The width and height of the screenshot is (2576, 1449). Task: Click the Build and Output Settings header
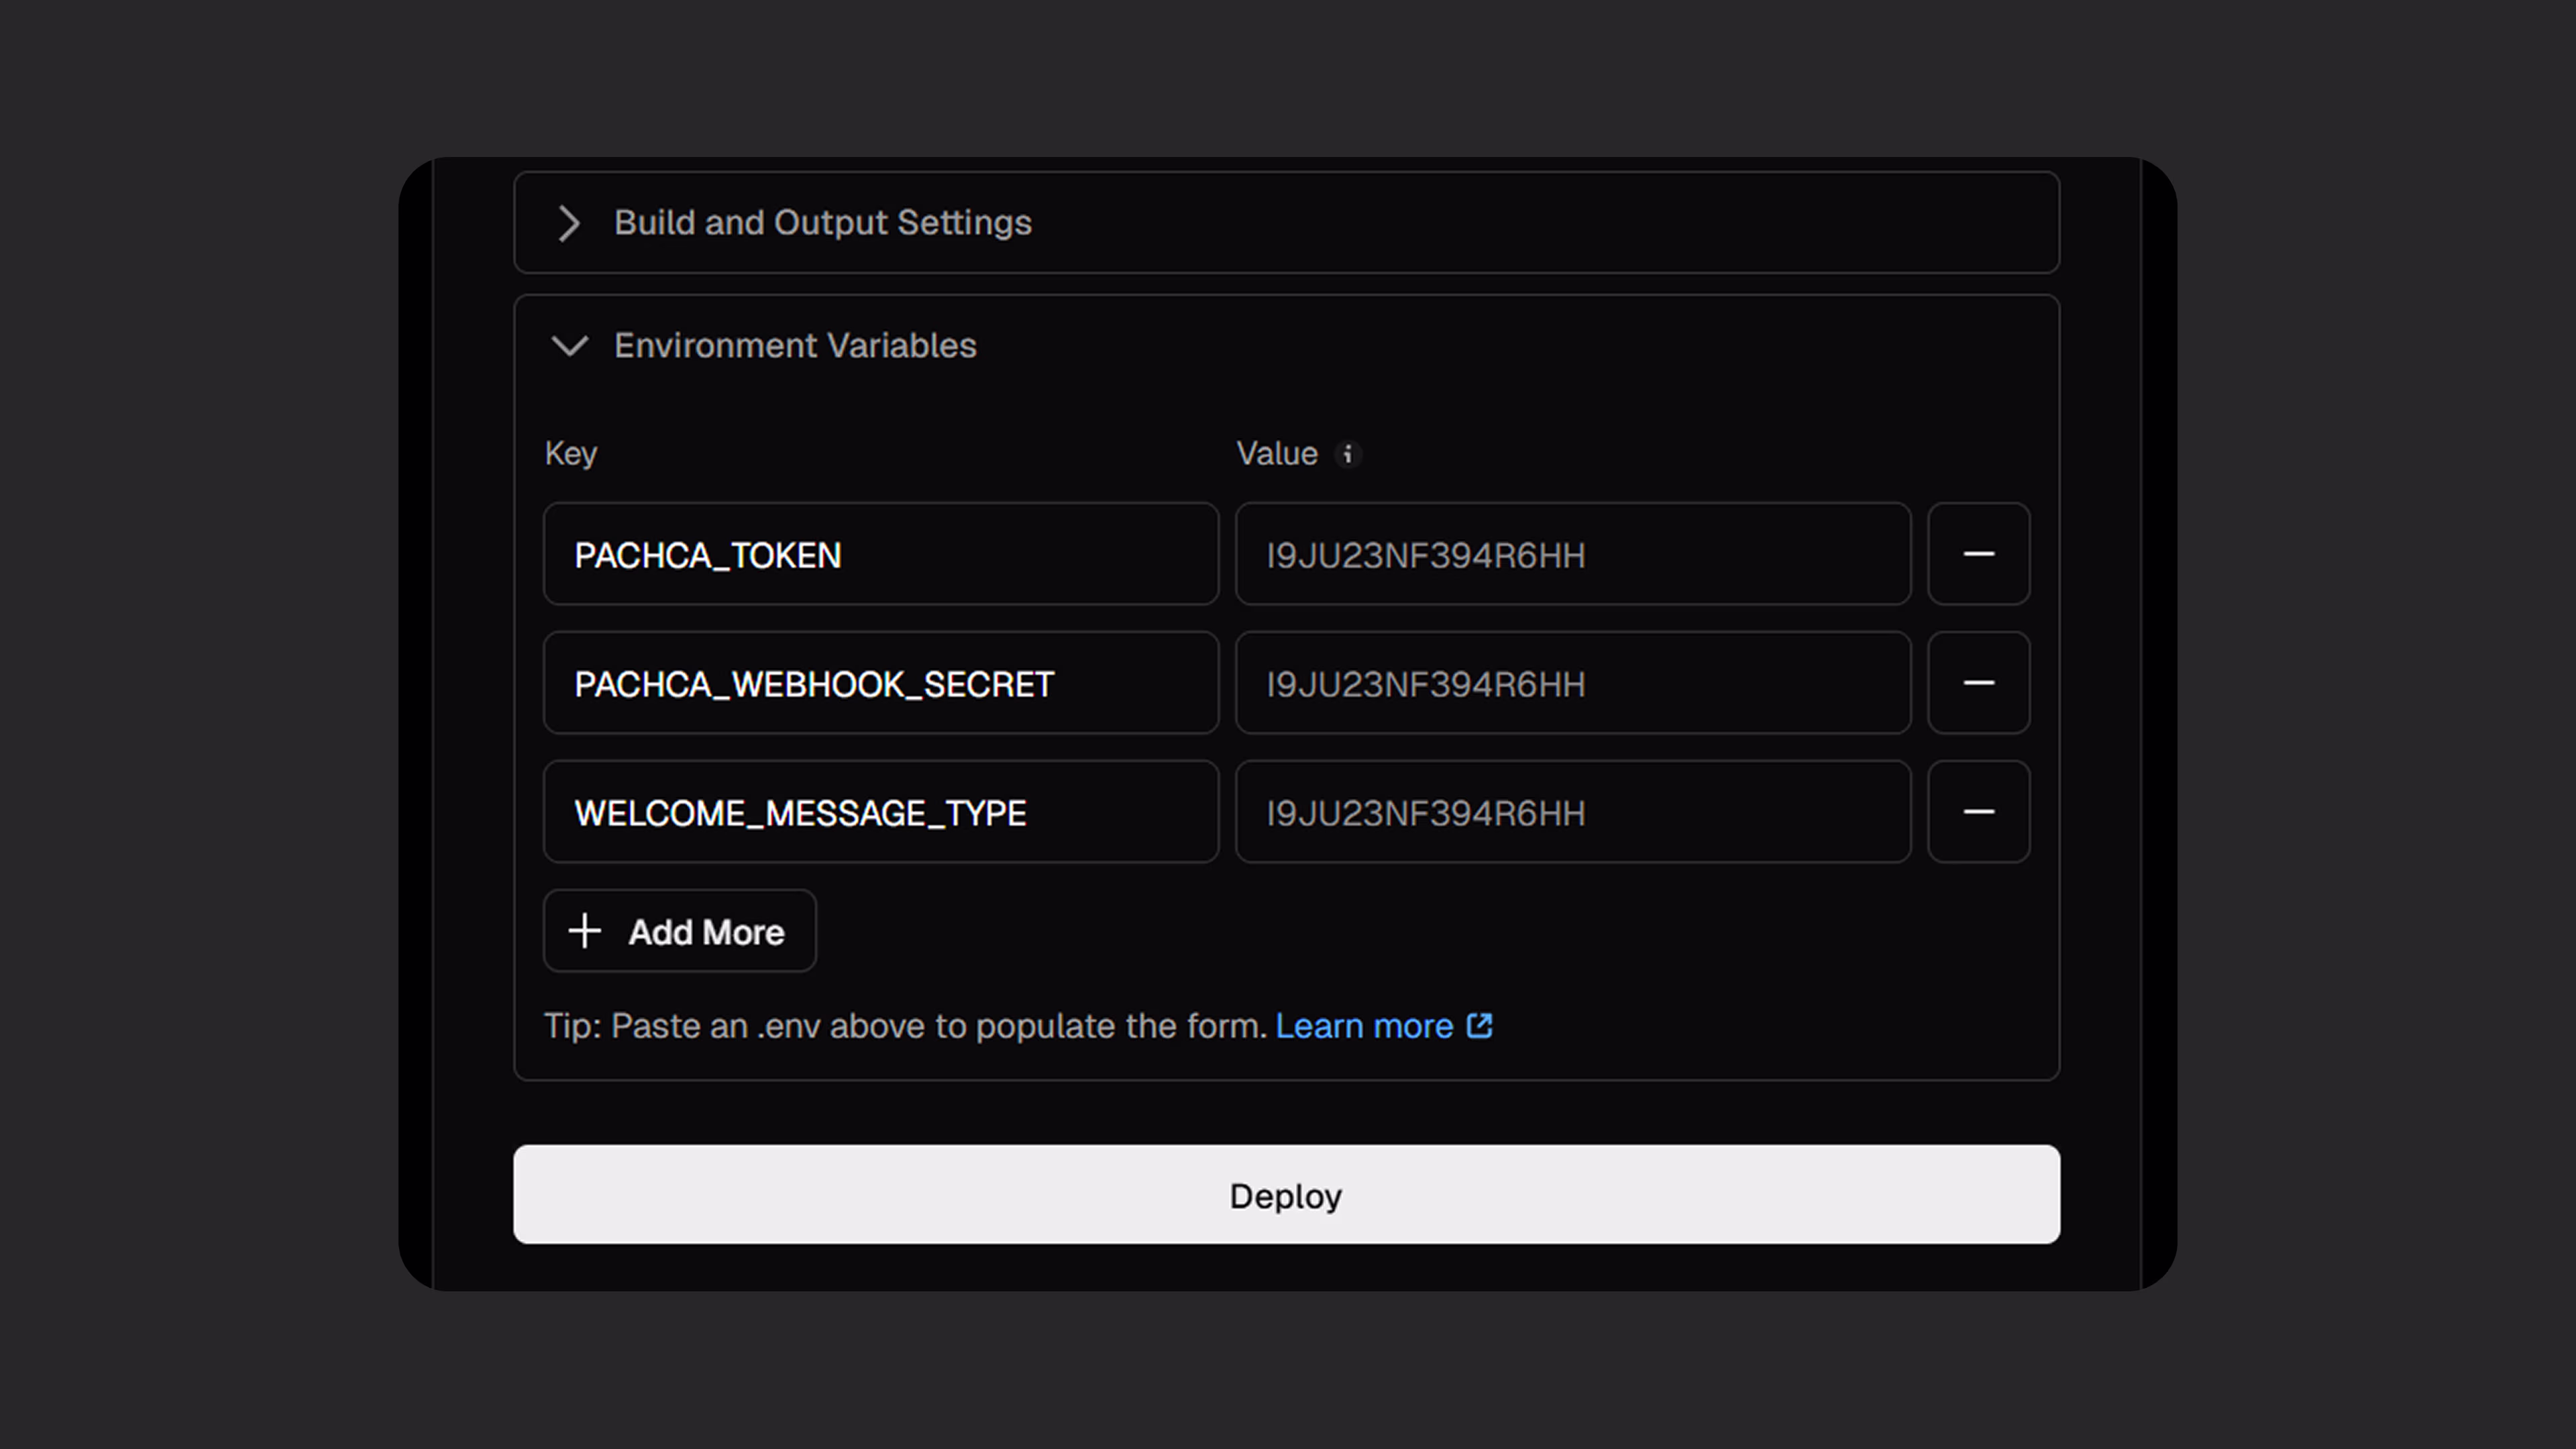pos(822,223)
